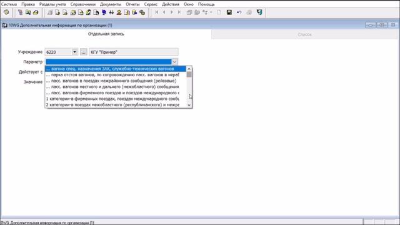Collapse the Параметр dropdown arrow

point(174,62)
